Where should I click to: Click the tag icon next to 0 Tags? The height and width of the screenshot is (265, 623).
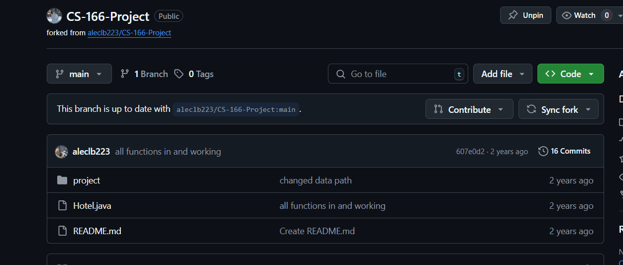tap(179, 74)
